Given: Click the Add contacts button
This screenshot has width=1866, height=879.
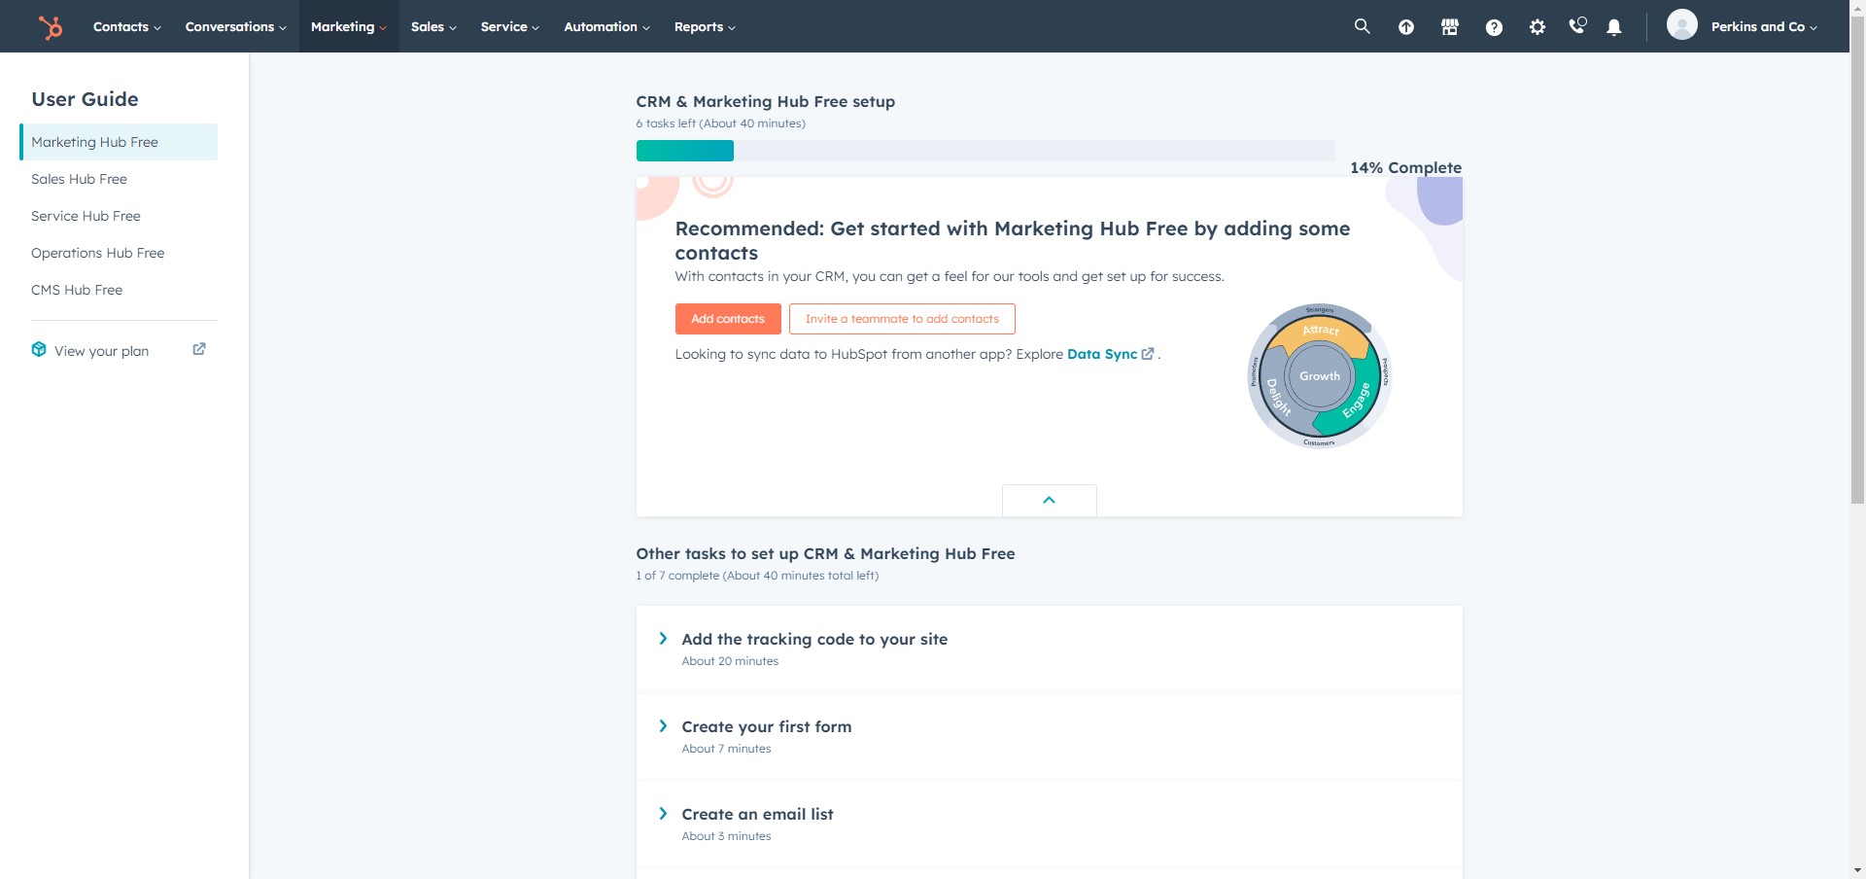Looking at the screenshot, I should (x=728, y=319).
